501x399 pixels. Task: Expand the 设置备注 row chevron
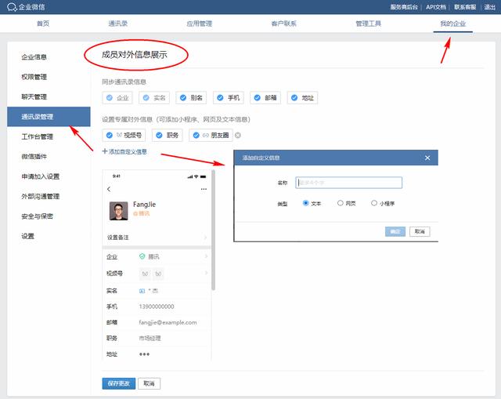tap(205, 237)
